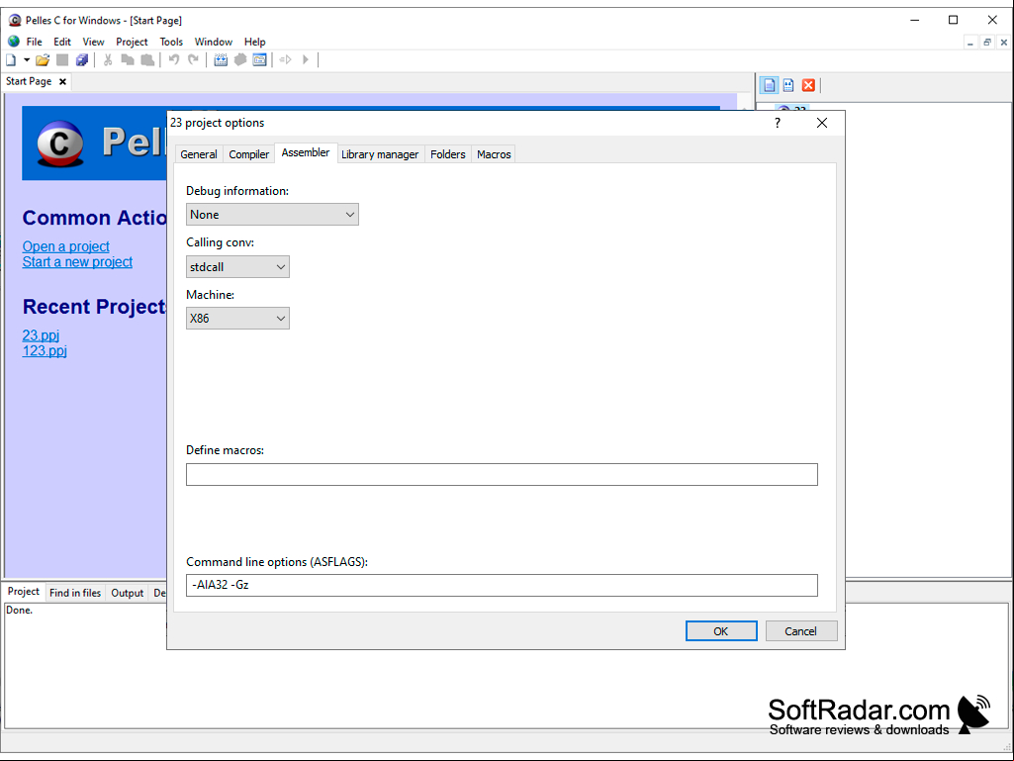The width and height of the screenshot is (1014, 761).
Task: Switch to the General tab
Action: (x=199, y=154)
